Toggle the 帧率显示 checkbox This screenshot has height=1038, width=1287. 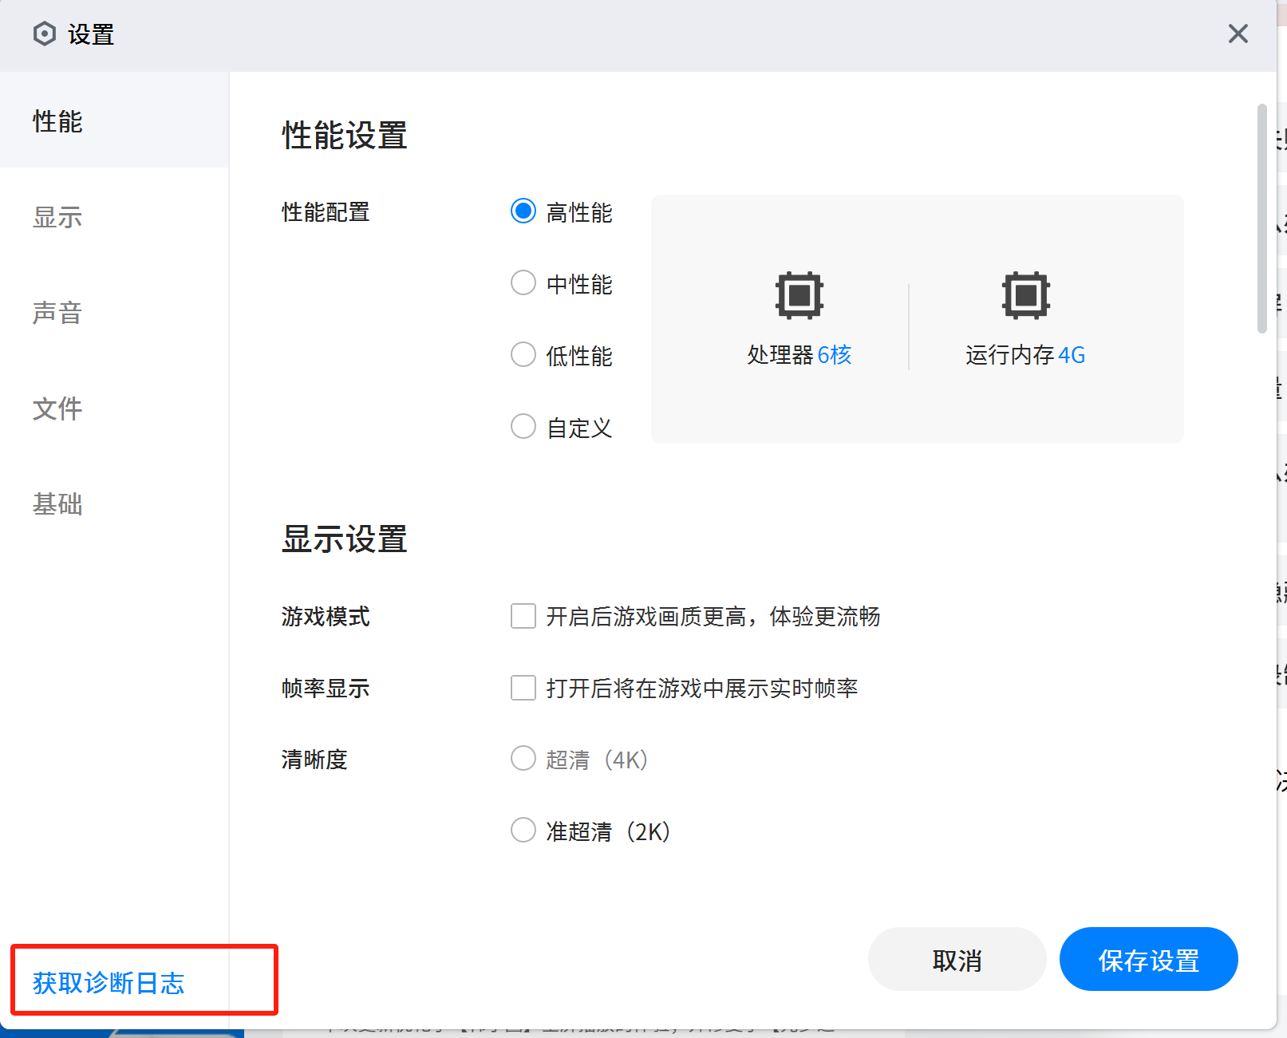523,688
